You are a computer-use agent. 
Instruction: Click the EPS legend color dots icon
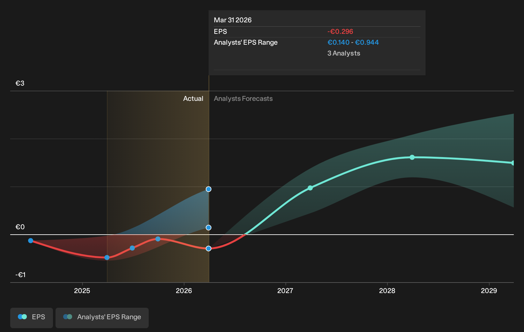22,317
